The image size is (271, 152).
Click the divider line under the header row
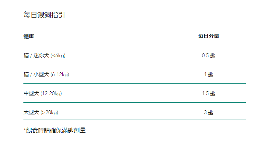(134, 46)
